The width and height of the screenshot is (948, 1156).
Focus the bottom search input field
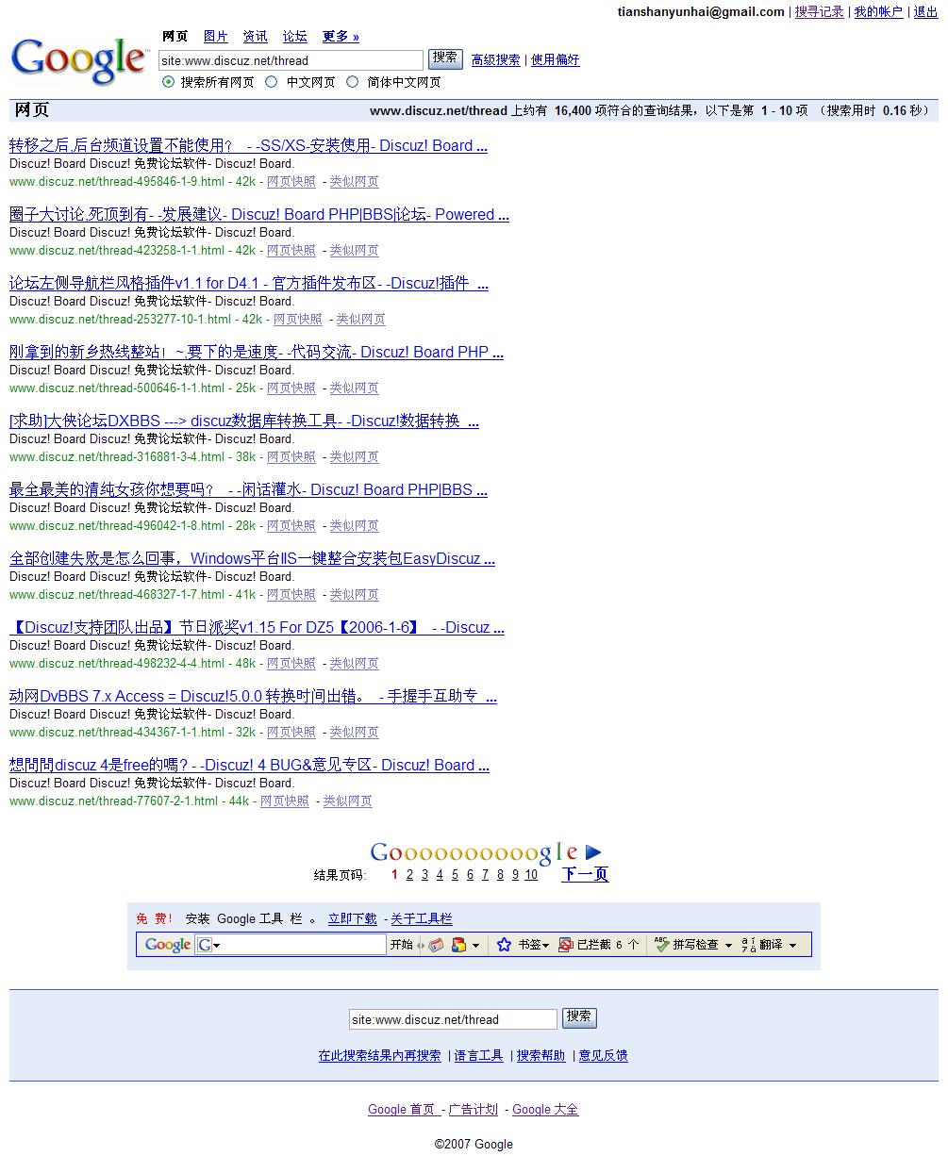(453, 1019)
